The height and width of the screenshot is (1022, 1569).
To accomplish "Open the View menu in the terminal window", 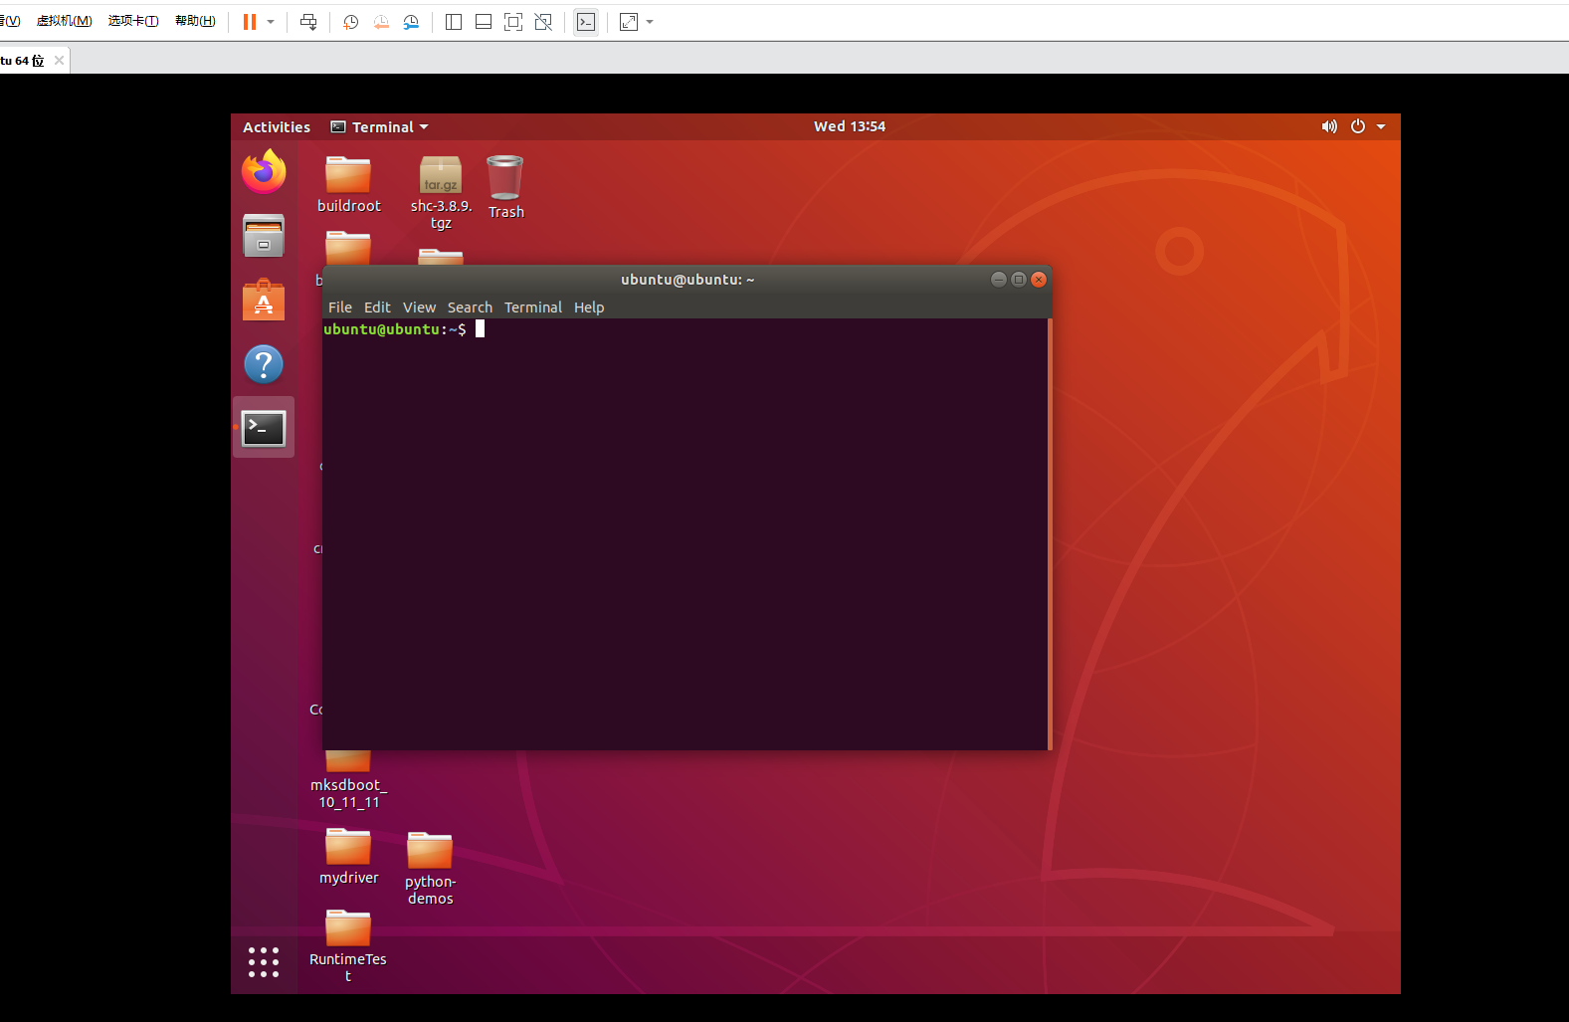I will click(x=419, y=307).
